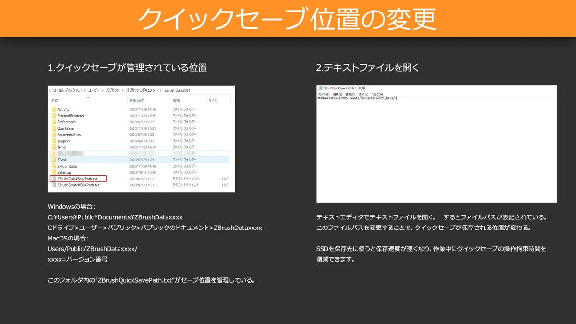The image size is (576, 324).
Task: Expand the chevron after ローカル ディスク (C:)
Action: point(85,90)
